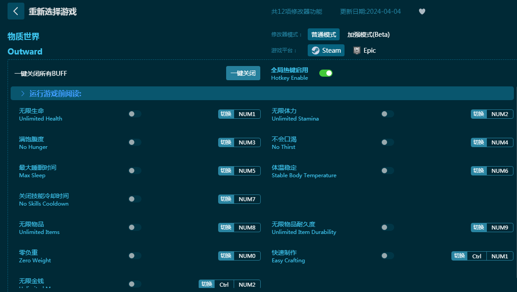Click NUM2 hotkey field for Unlimited Stamina

500,114
